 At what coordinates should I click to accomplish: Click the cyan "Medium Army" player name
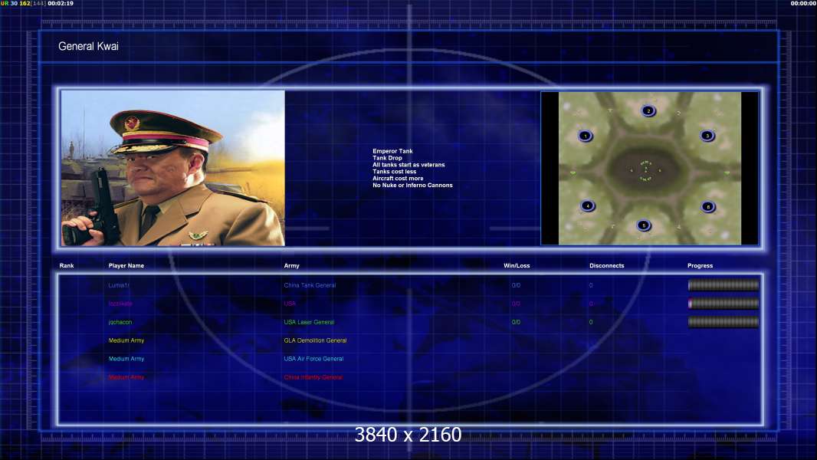(x=126, y=359)
